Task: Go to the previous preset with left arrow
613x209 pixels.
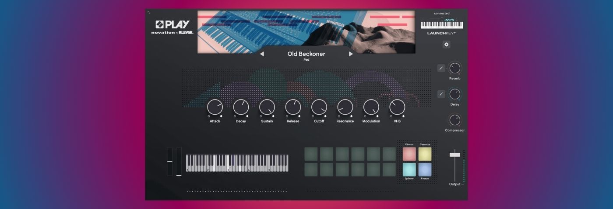Action: 262,54
